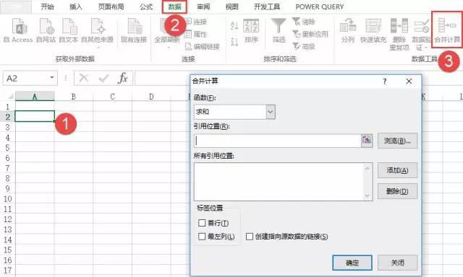Click the Add (添加) button
Image resolution: width=463 pixels, height=277 pixels.
pos(397,170)
